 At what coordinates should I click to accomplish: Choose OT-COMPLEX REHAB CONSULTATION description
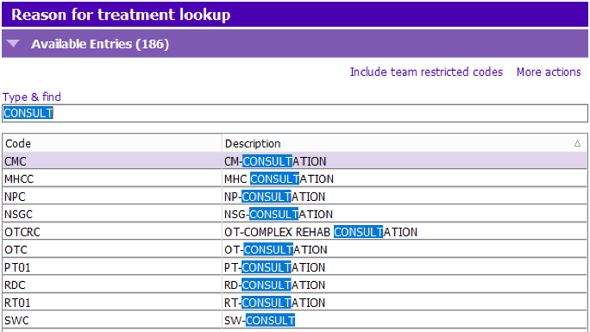321,232
